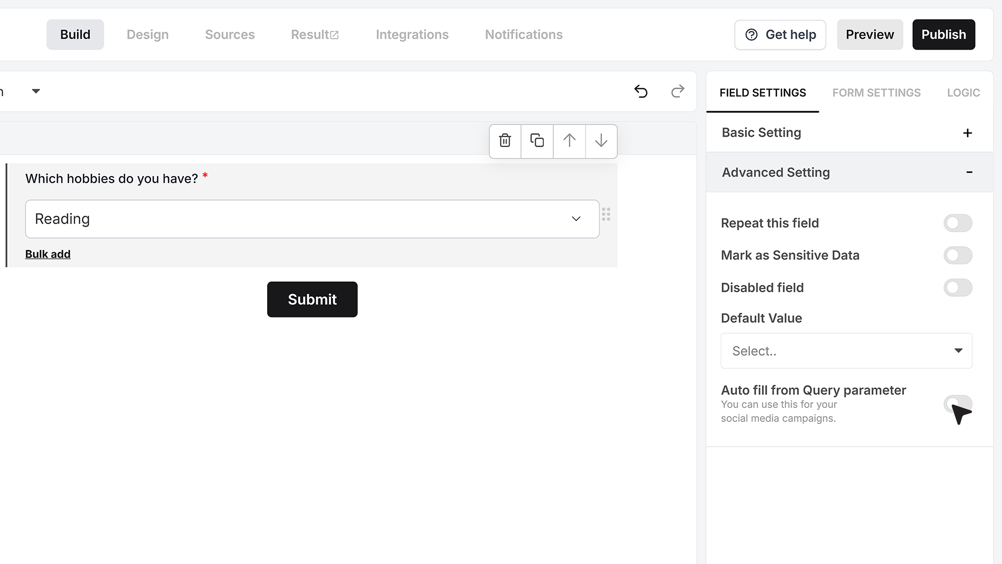Image resolution: width=1002 pixels, height=564 pixels.
Task: Click the Preview button
Action: 870,34
